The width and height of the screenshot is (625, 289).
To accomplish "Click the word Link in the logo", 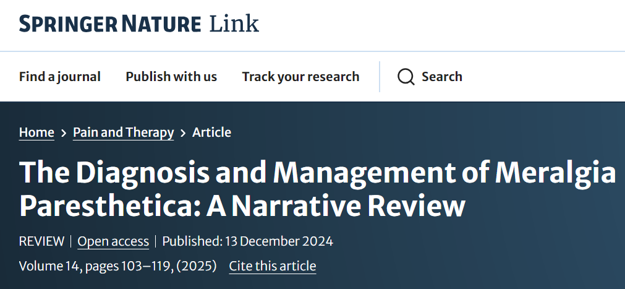I will coord(234,24).
